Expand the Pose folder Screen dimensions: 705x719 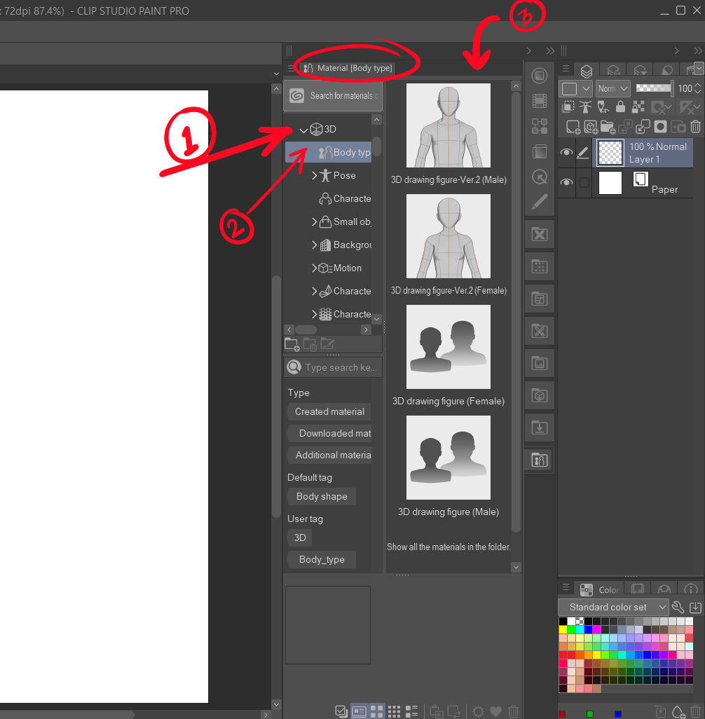(x=314, y=175)
